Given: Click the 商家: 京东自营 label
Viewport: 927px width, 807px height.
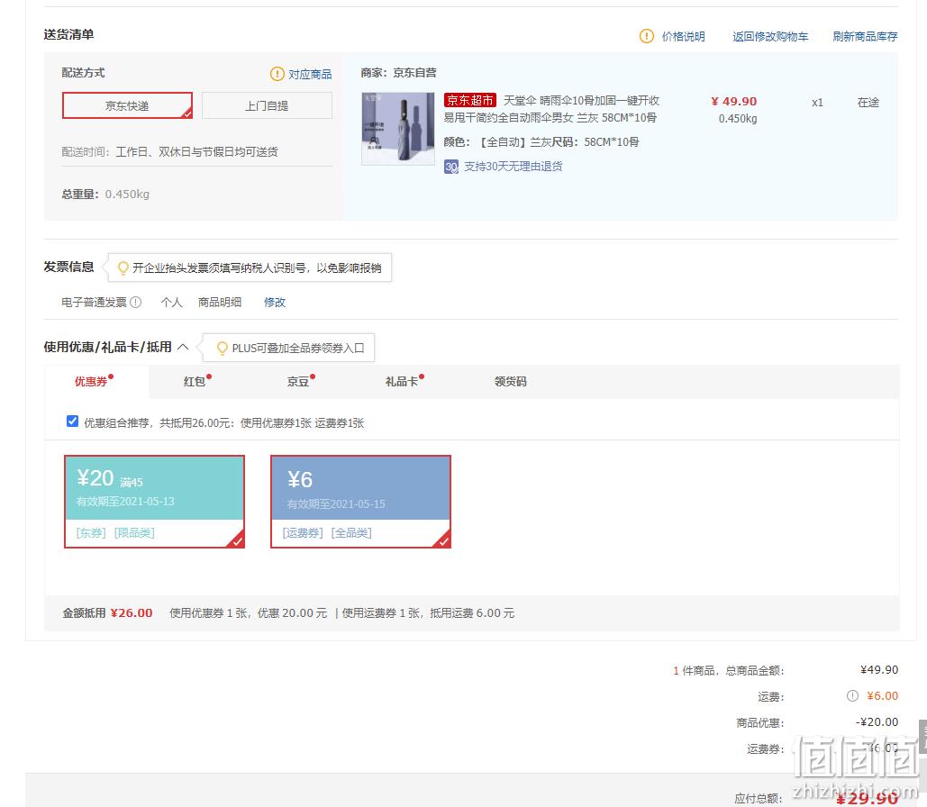Looking at the screenshot, I should (x=398, y=73).
